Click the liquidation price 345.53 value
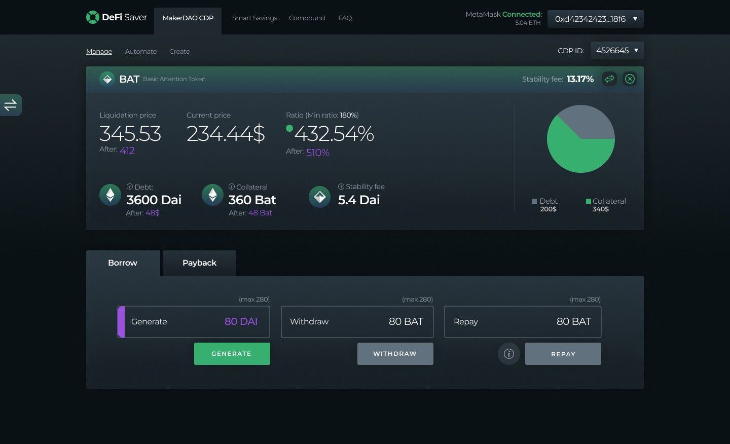 (x=130, y=134)
